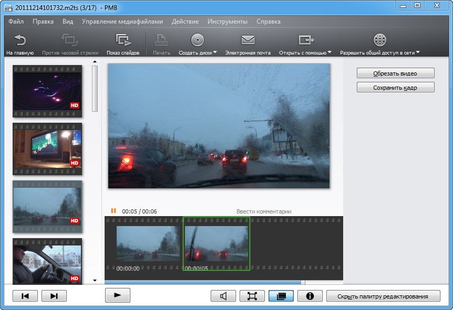
Task: Click the Открыть с помощью icon
Action: pos(306,40)
